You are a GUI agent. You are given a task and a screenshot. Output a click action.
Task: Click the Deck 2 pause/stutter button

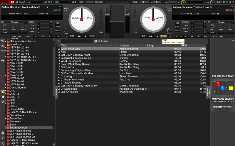(150, 36)
